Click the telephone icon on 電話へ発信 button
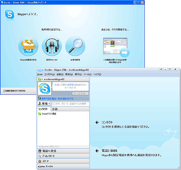 click(40, 151)
